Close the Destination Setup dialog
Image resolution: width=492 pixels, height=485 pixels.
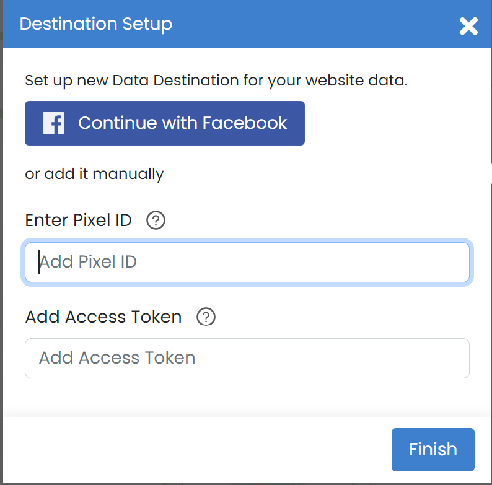click(x=468, y=26)
